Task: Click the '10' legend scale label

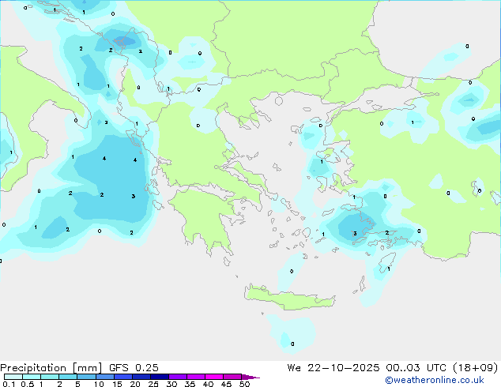Action: point(99,384)
